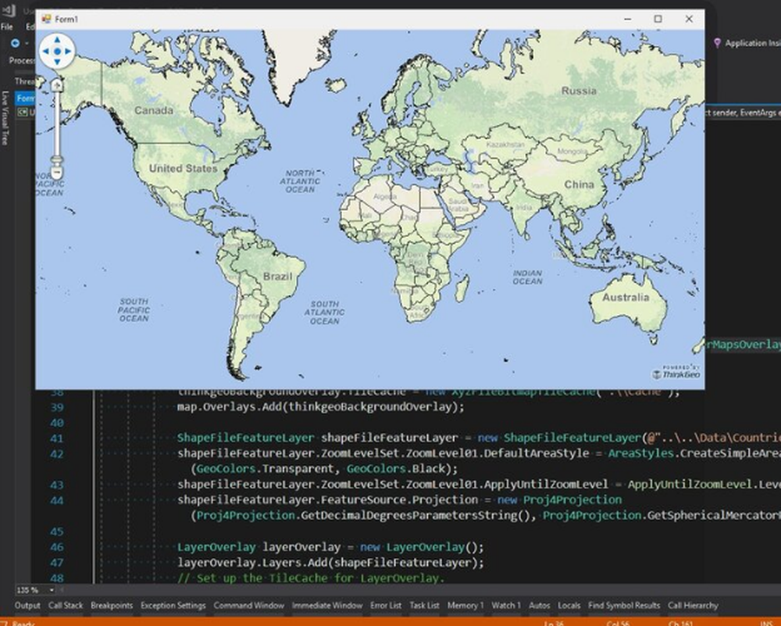Click the globe icon atop the zoom slider
Screen dimensions: 781x626
[x=56, y=84]
